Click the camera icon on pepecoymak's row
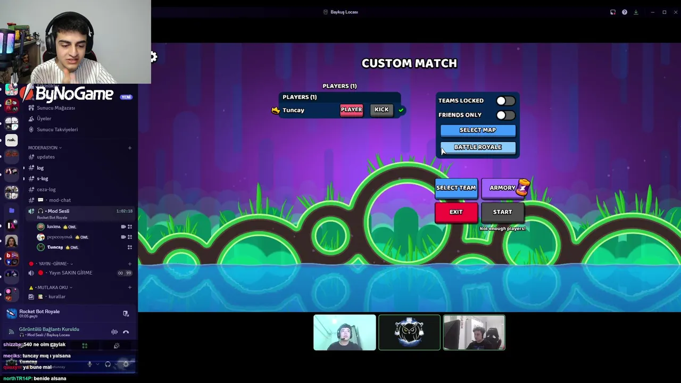This screenshot has width=681, height=383. (123, 237)
